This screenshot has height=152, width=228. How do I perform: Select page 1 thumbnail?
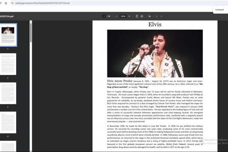[x=8, y=35]
